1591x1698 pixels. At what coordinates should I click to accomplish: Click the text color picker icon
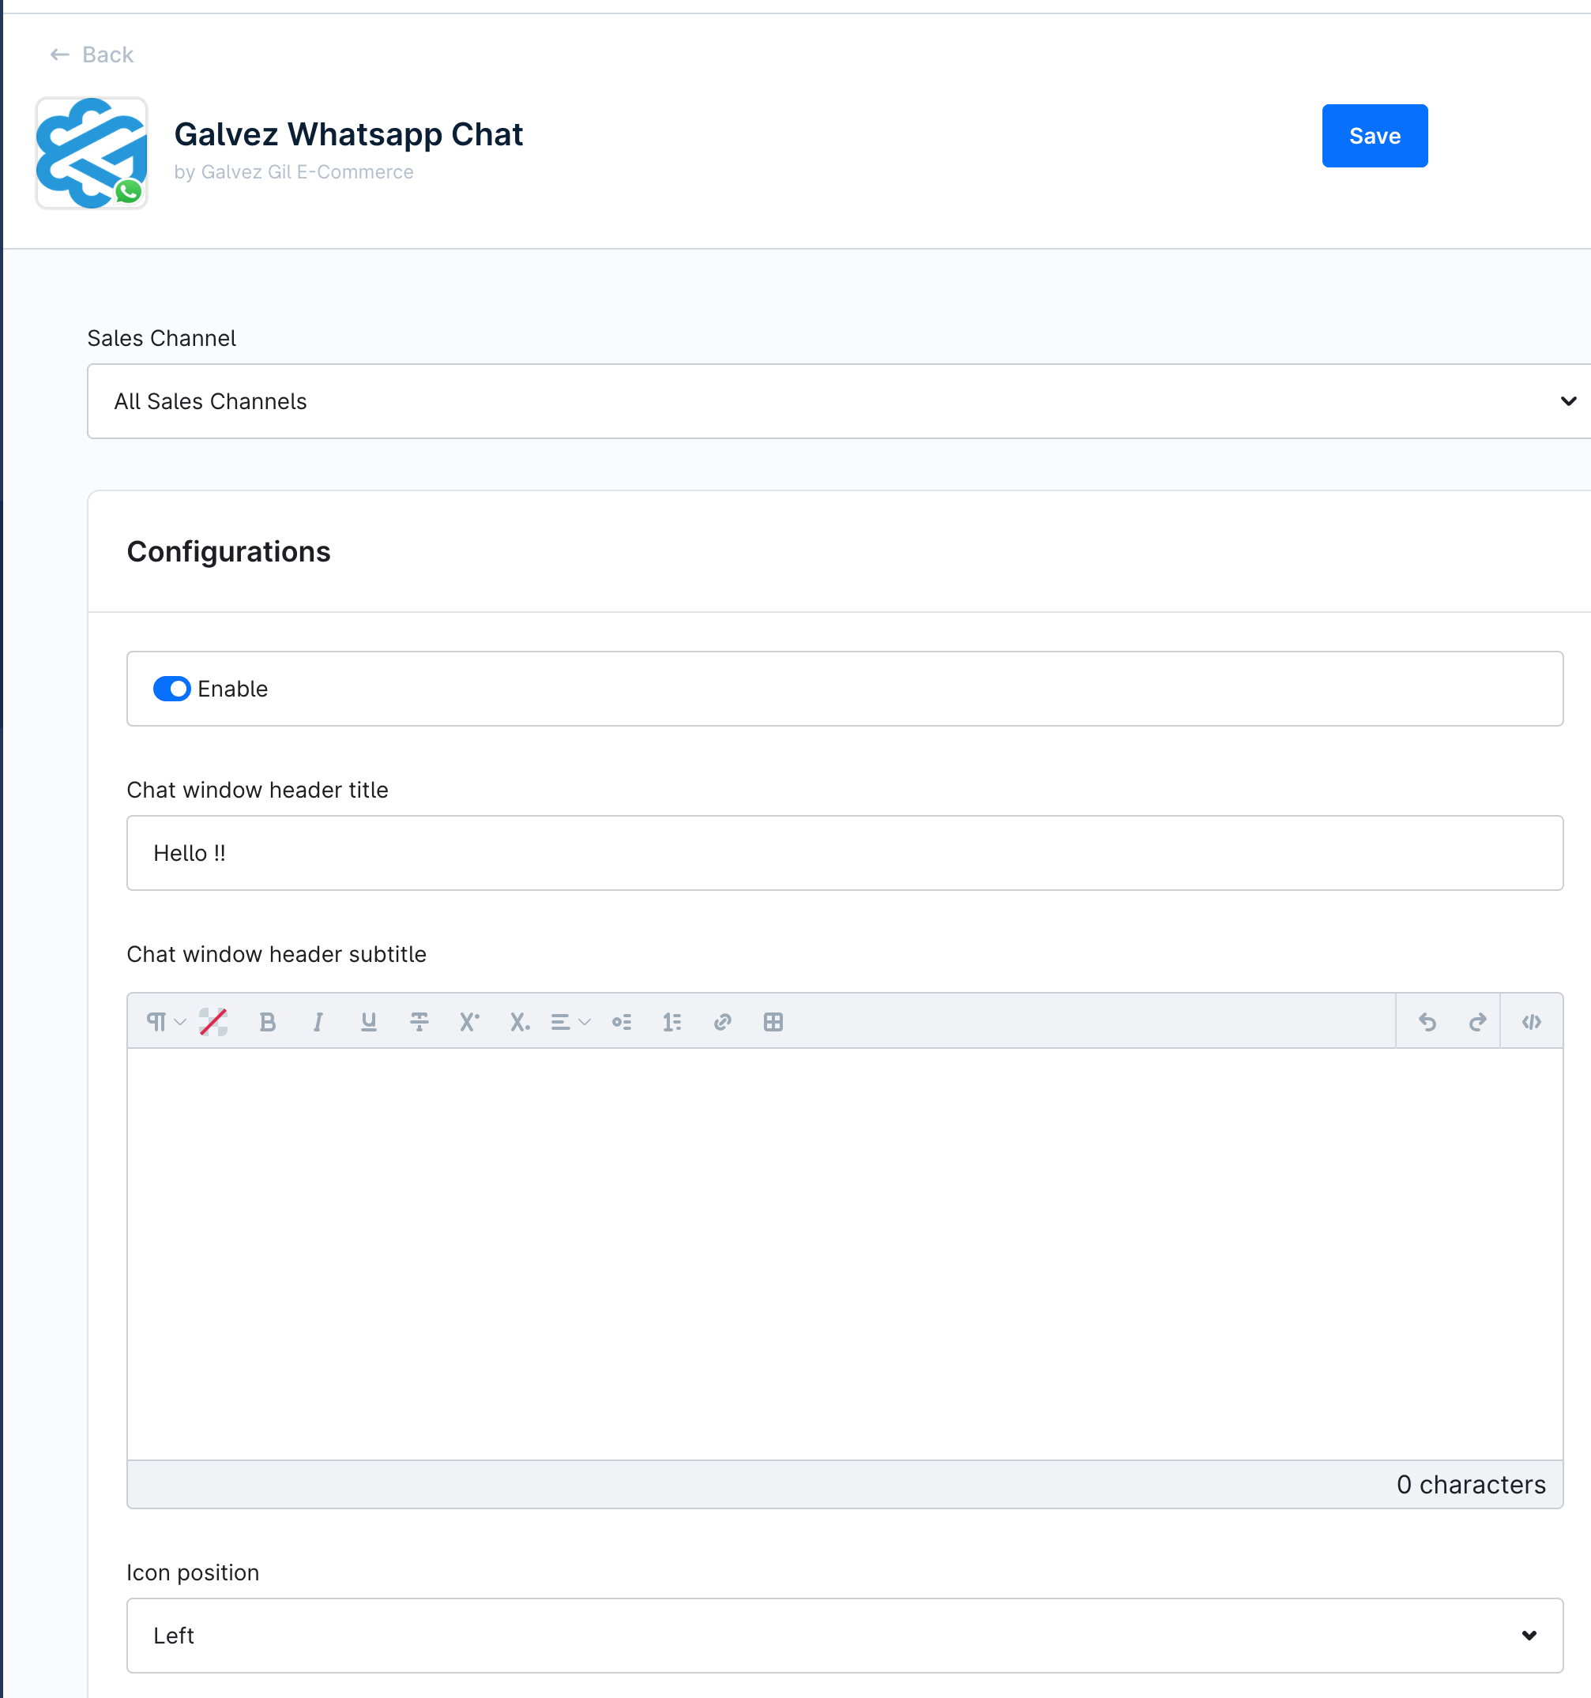[x=213, y=1021]
